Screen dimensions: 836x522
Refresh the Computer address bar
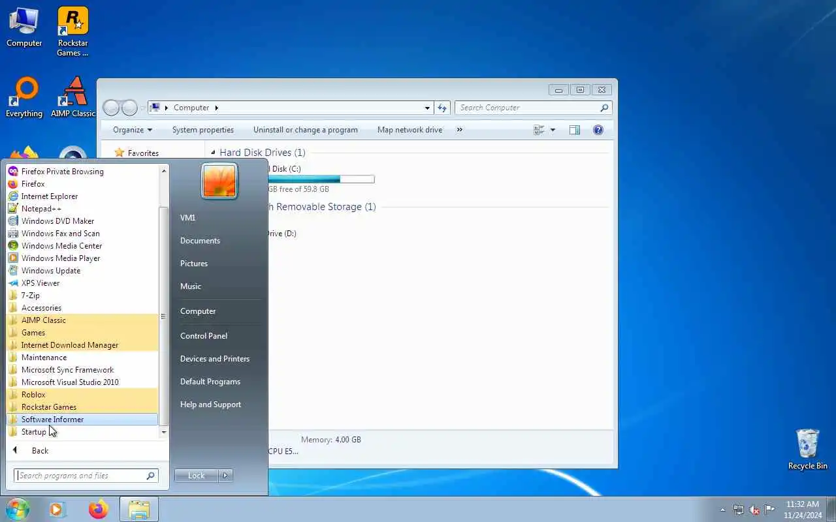[x=442, y=108]
